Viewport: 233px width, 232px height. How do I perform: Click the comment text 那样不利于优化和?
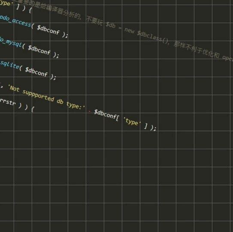click(x=196, y=50)
